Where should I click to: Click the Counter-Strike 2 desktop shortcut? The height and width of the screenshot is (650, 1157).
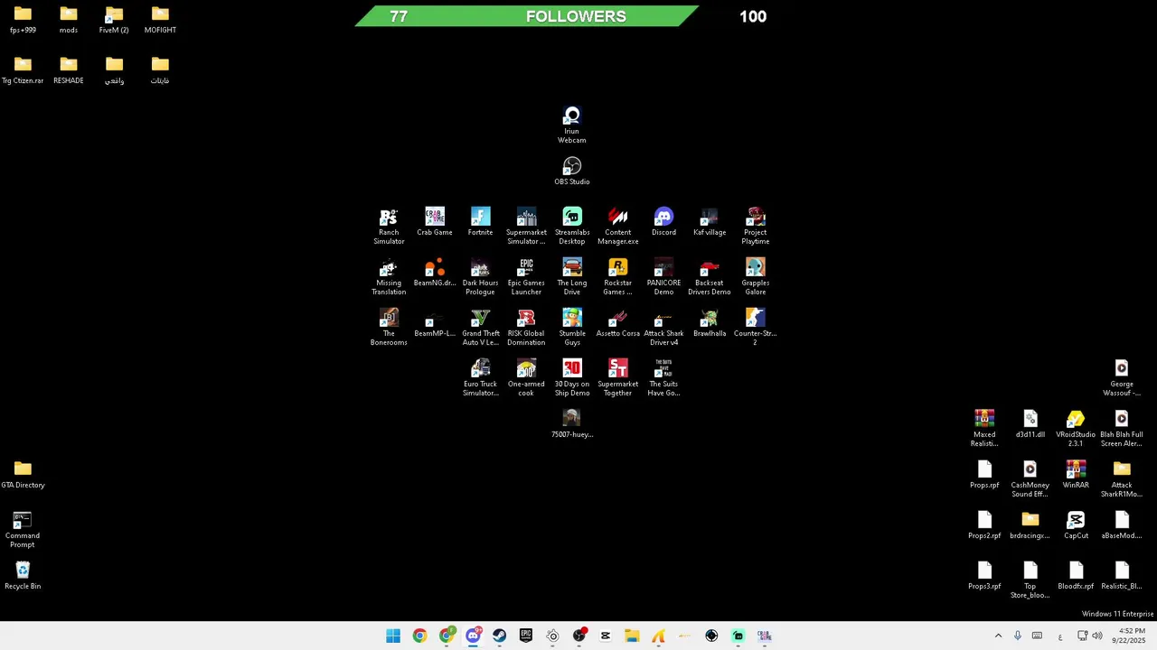[756, 327]
